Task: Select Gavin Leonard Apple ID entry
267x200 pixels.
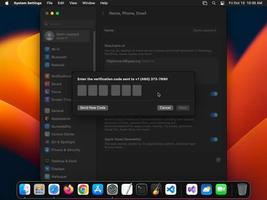Action: 66,36
